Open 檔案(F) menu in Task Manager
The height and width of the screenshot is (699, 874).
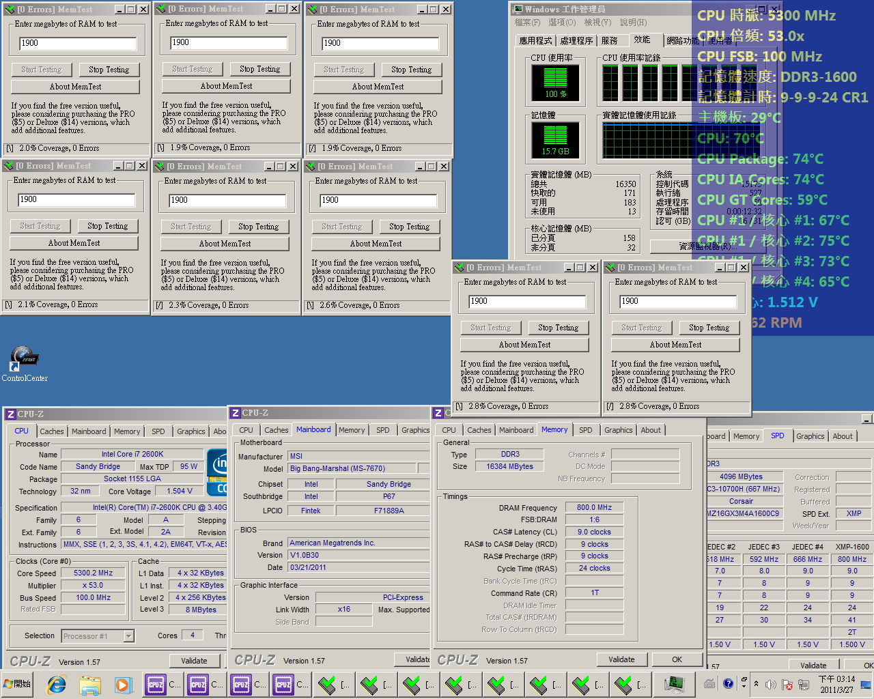[x=528, y=23]
